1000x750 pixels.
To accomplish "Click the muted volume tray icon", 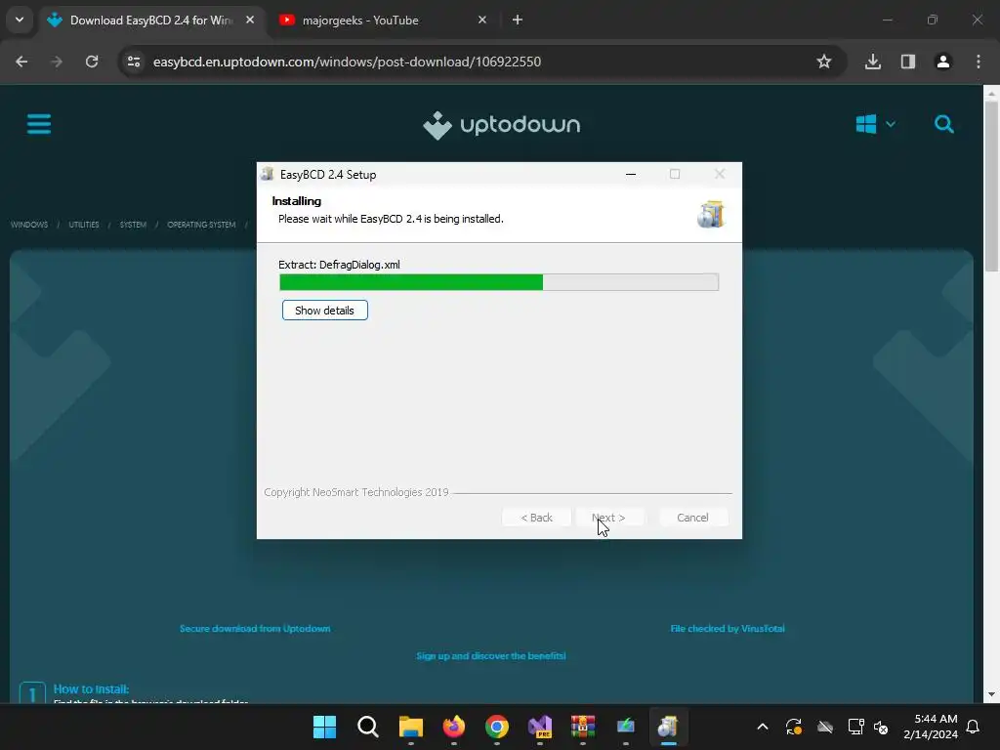I will 881,727.
